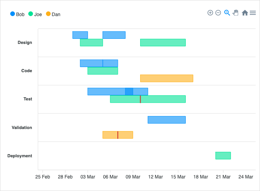Click the zoom in plus icon

pos(210,13)
